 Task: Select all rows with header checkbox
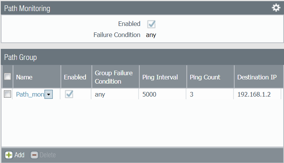(x=7, y=77)
